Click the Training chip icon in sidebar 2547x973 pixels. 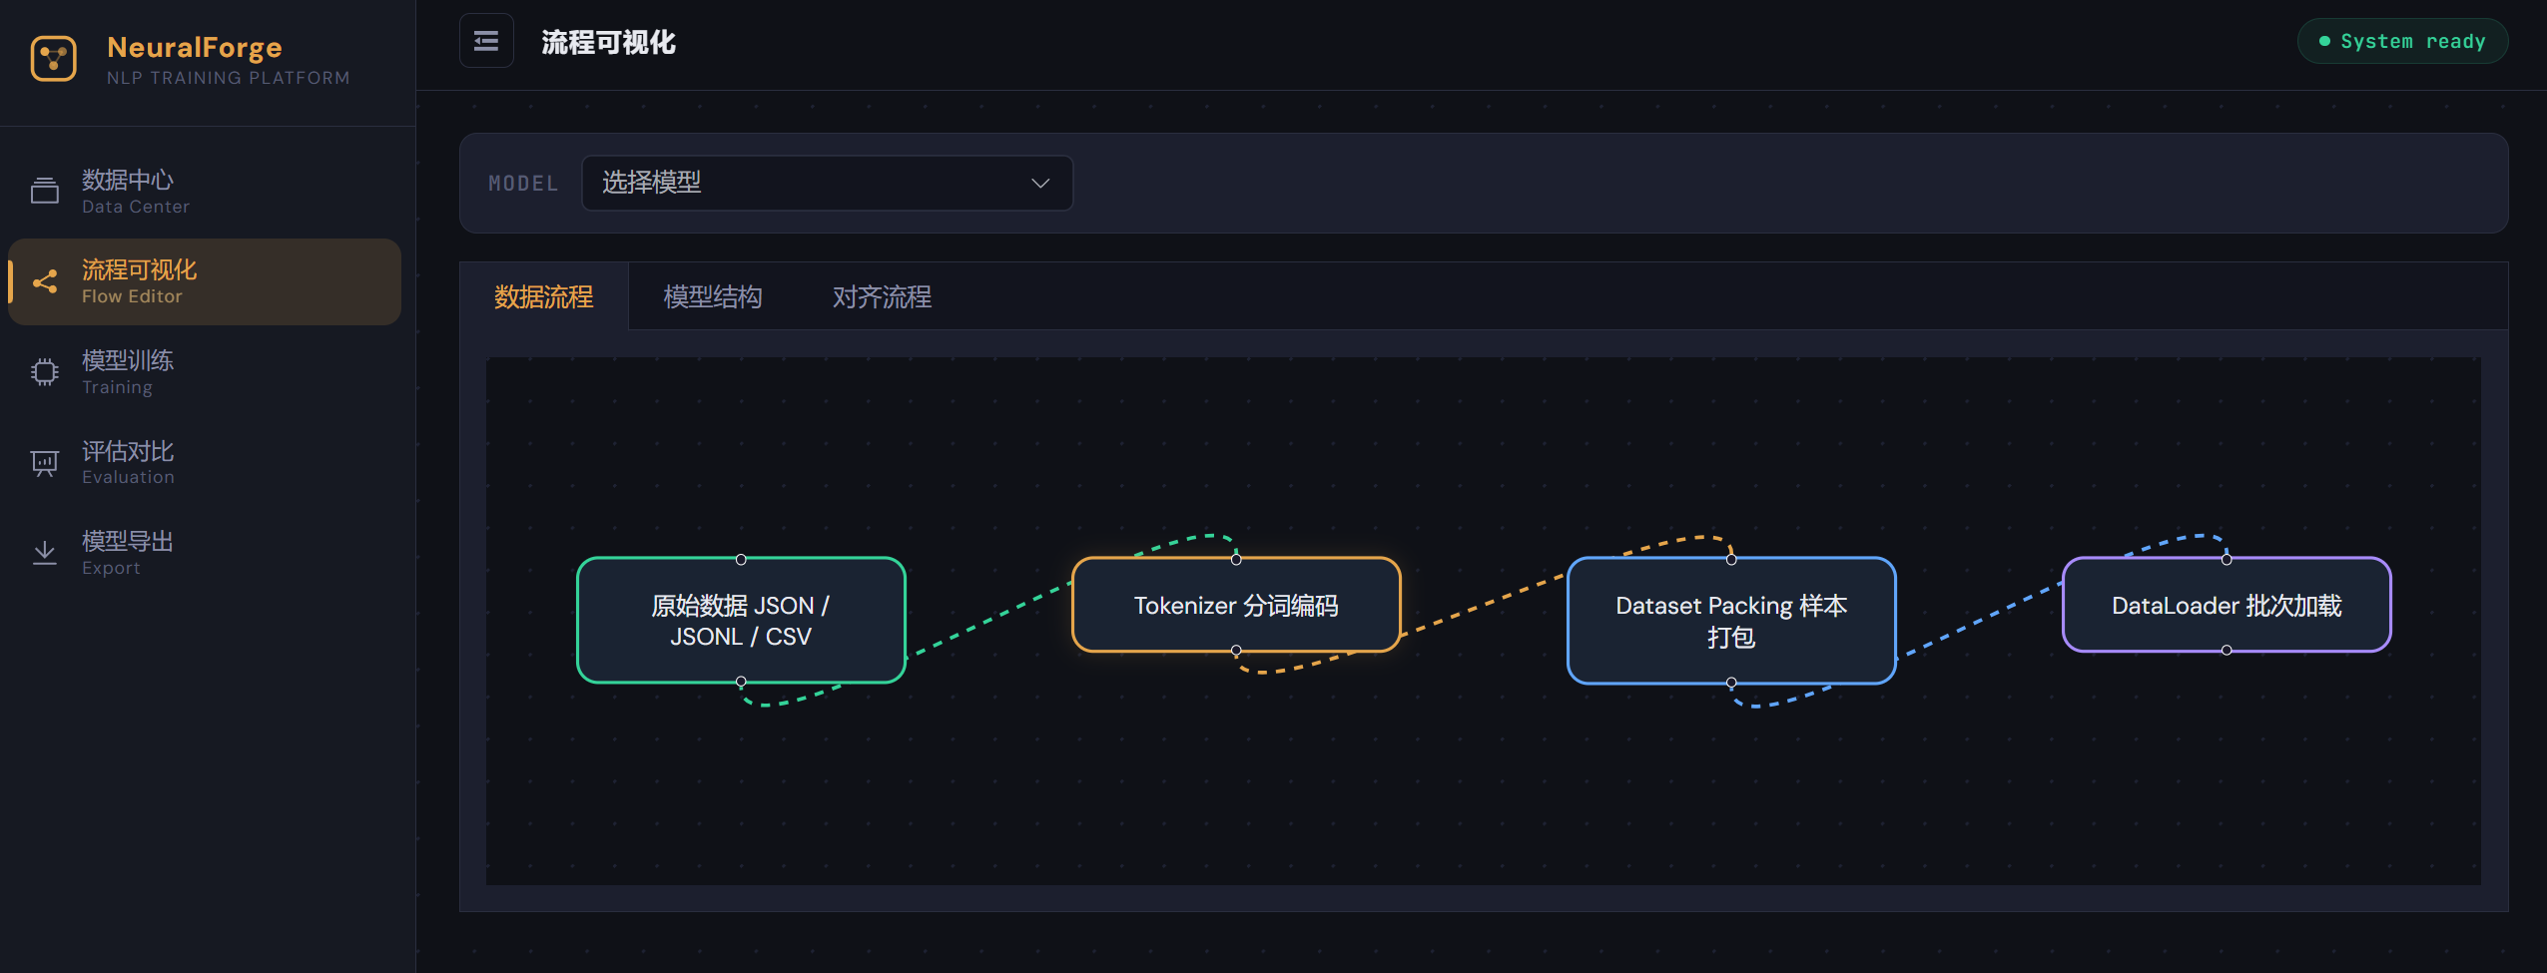point(44,370)
